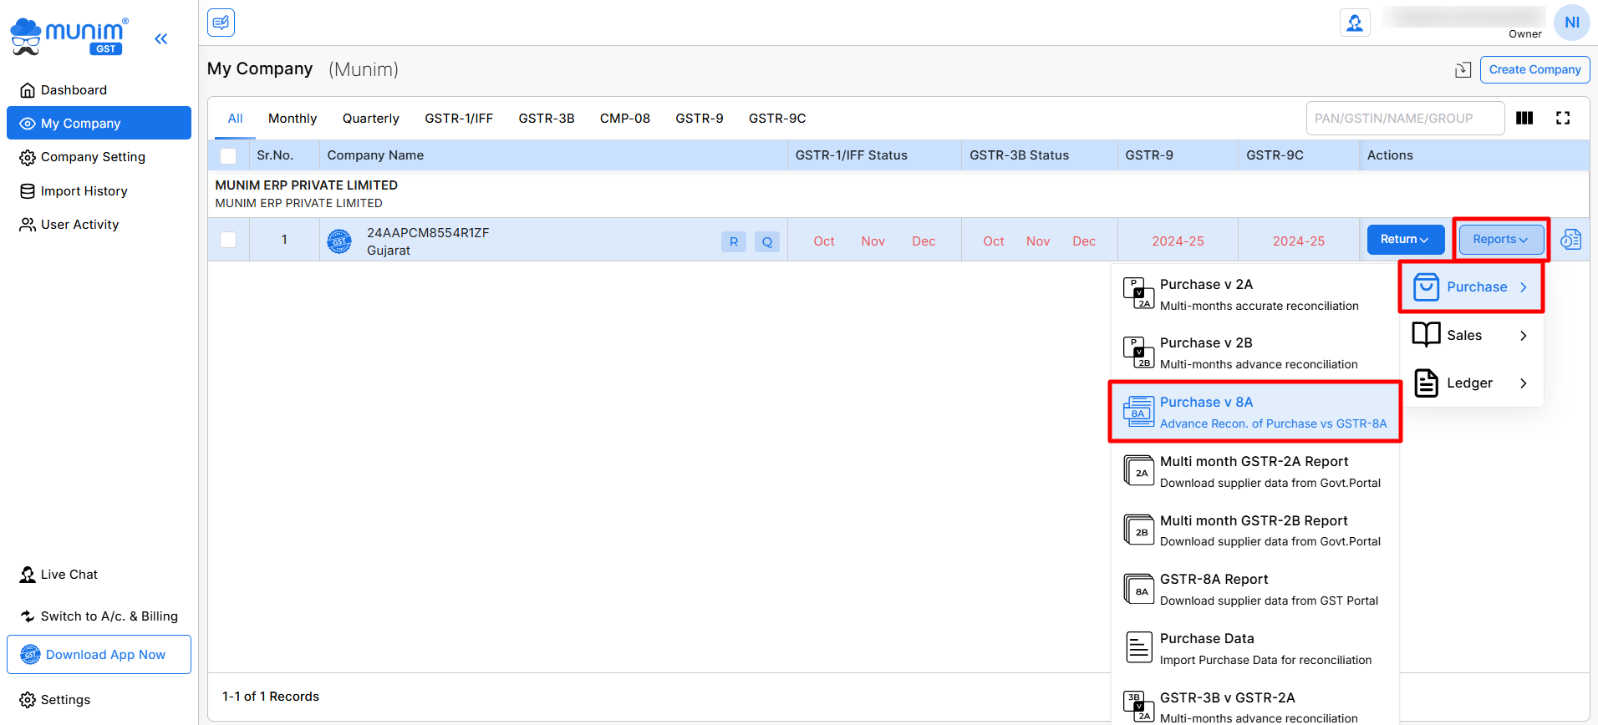Expand the Ledger submenu

(1471, 383)
